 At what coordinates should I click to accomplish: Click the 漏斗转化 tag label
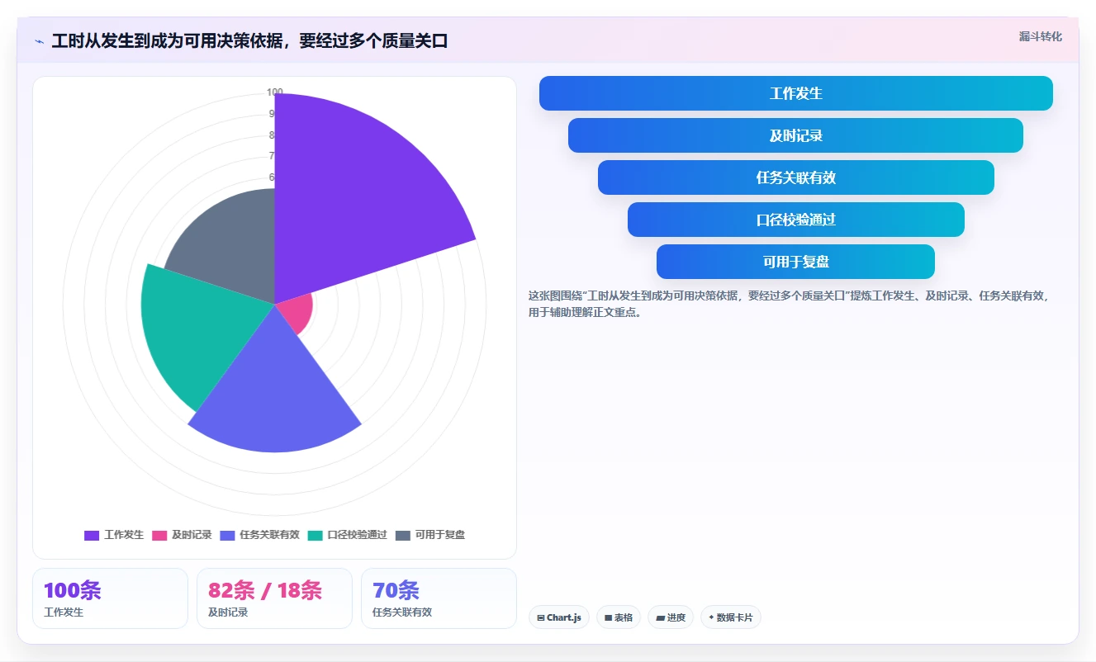pyautogui.click(x=1040, y=37)
